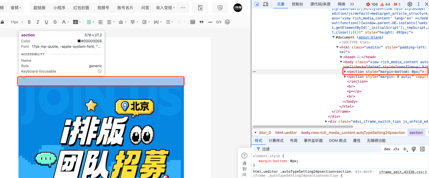The image size is (429, 178).
Task: Toggle .cls class editor
Action: coord(396,149)
